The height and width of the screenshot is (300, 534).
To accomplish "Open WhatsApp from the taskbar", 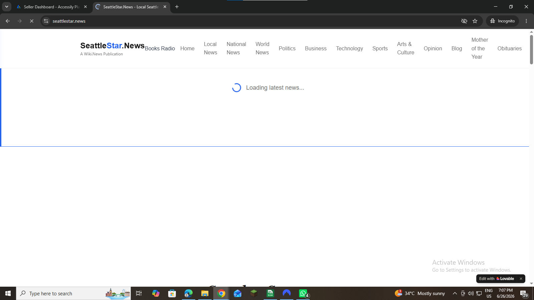I will pos(303,293).
